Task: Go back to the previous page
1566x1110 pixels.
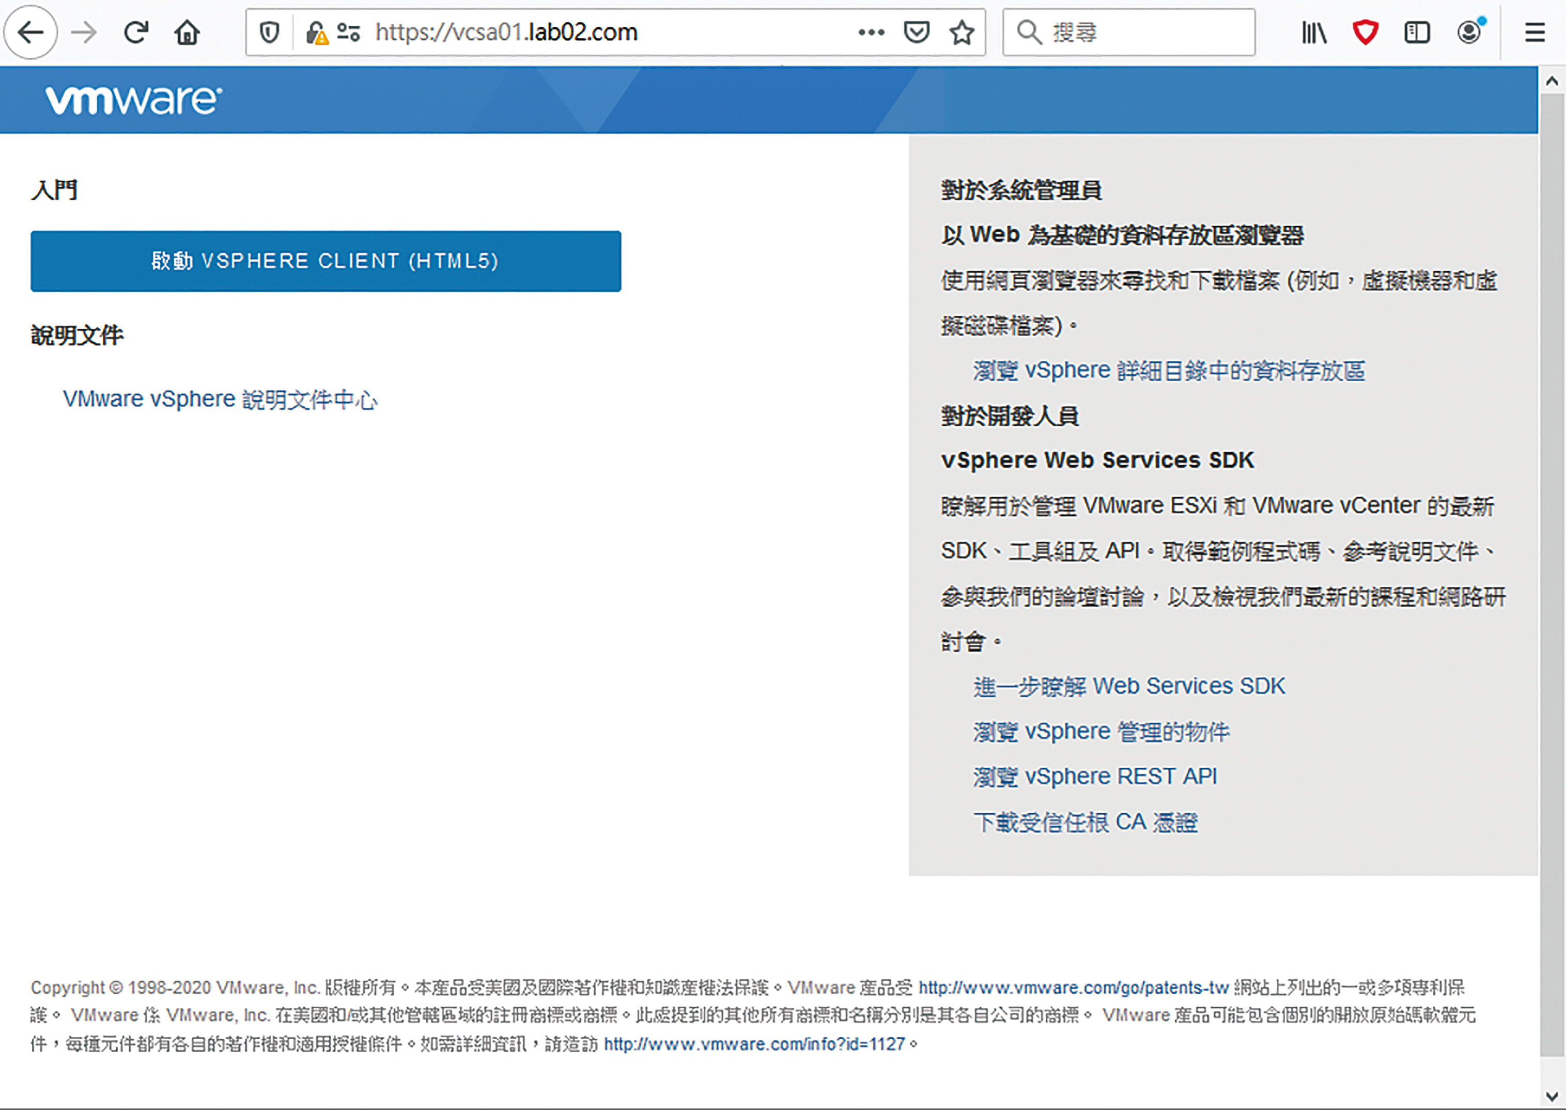Action: click(x=30, y=32)
